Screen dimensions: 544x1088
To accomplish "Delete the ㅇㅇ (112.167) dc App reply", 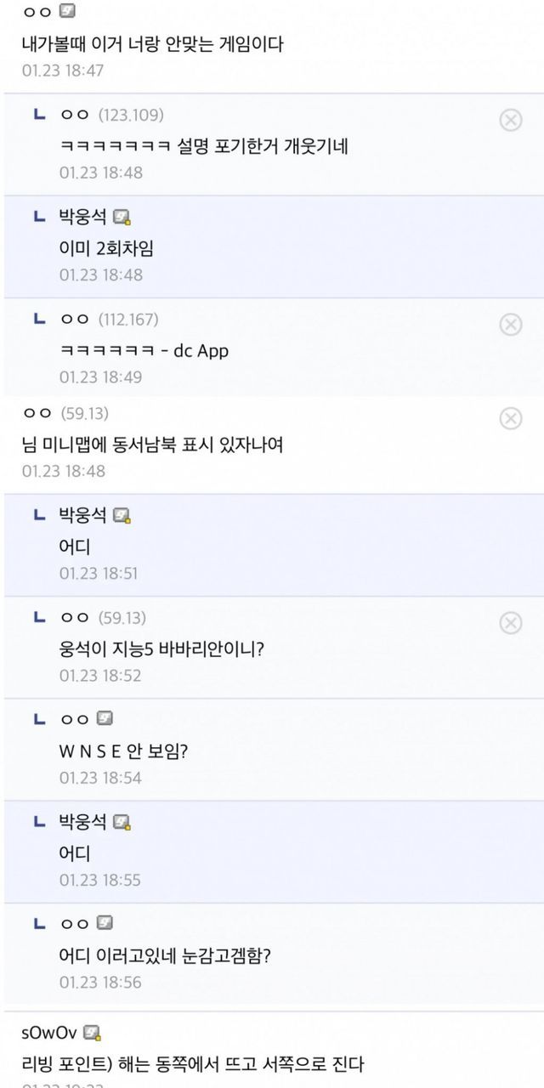I will coord(510,324).
